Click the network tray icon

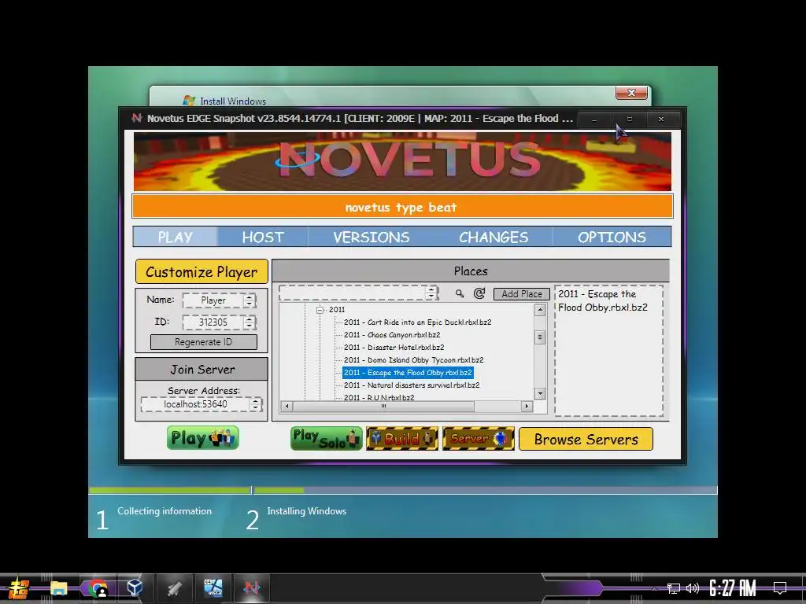pyautogui.click(x=673, y=588)
